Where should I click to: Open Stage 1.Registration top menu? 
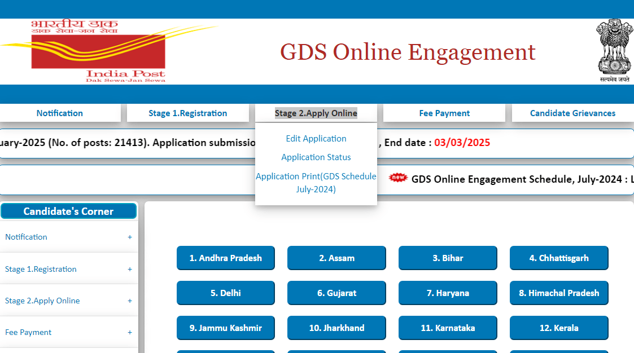187,113
